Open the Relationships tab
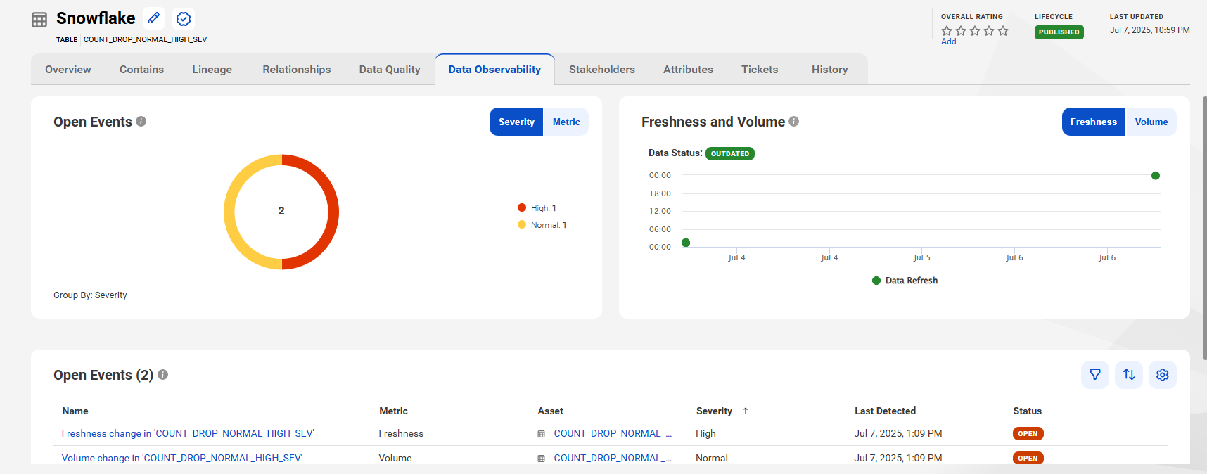The width and height of the screenshot is (1207, 474). click(x=297, y=70)
